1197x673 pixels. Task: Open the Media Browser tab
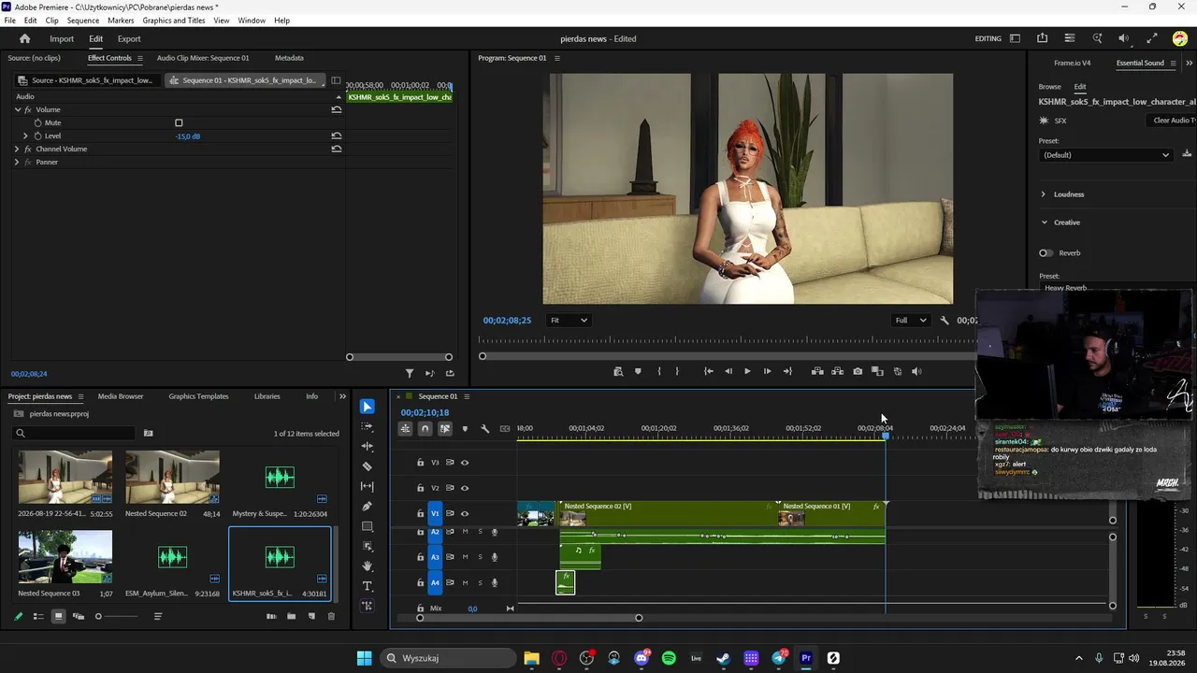pyautogui.click(x=121, y=396)
